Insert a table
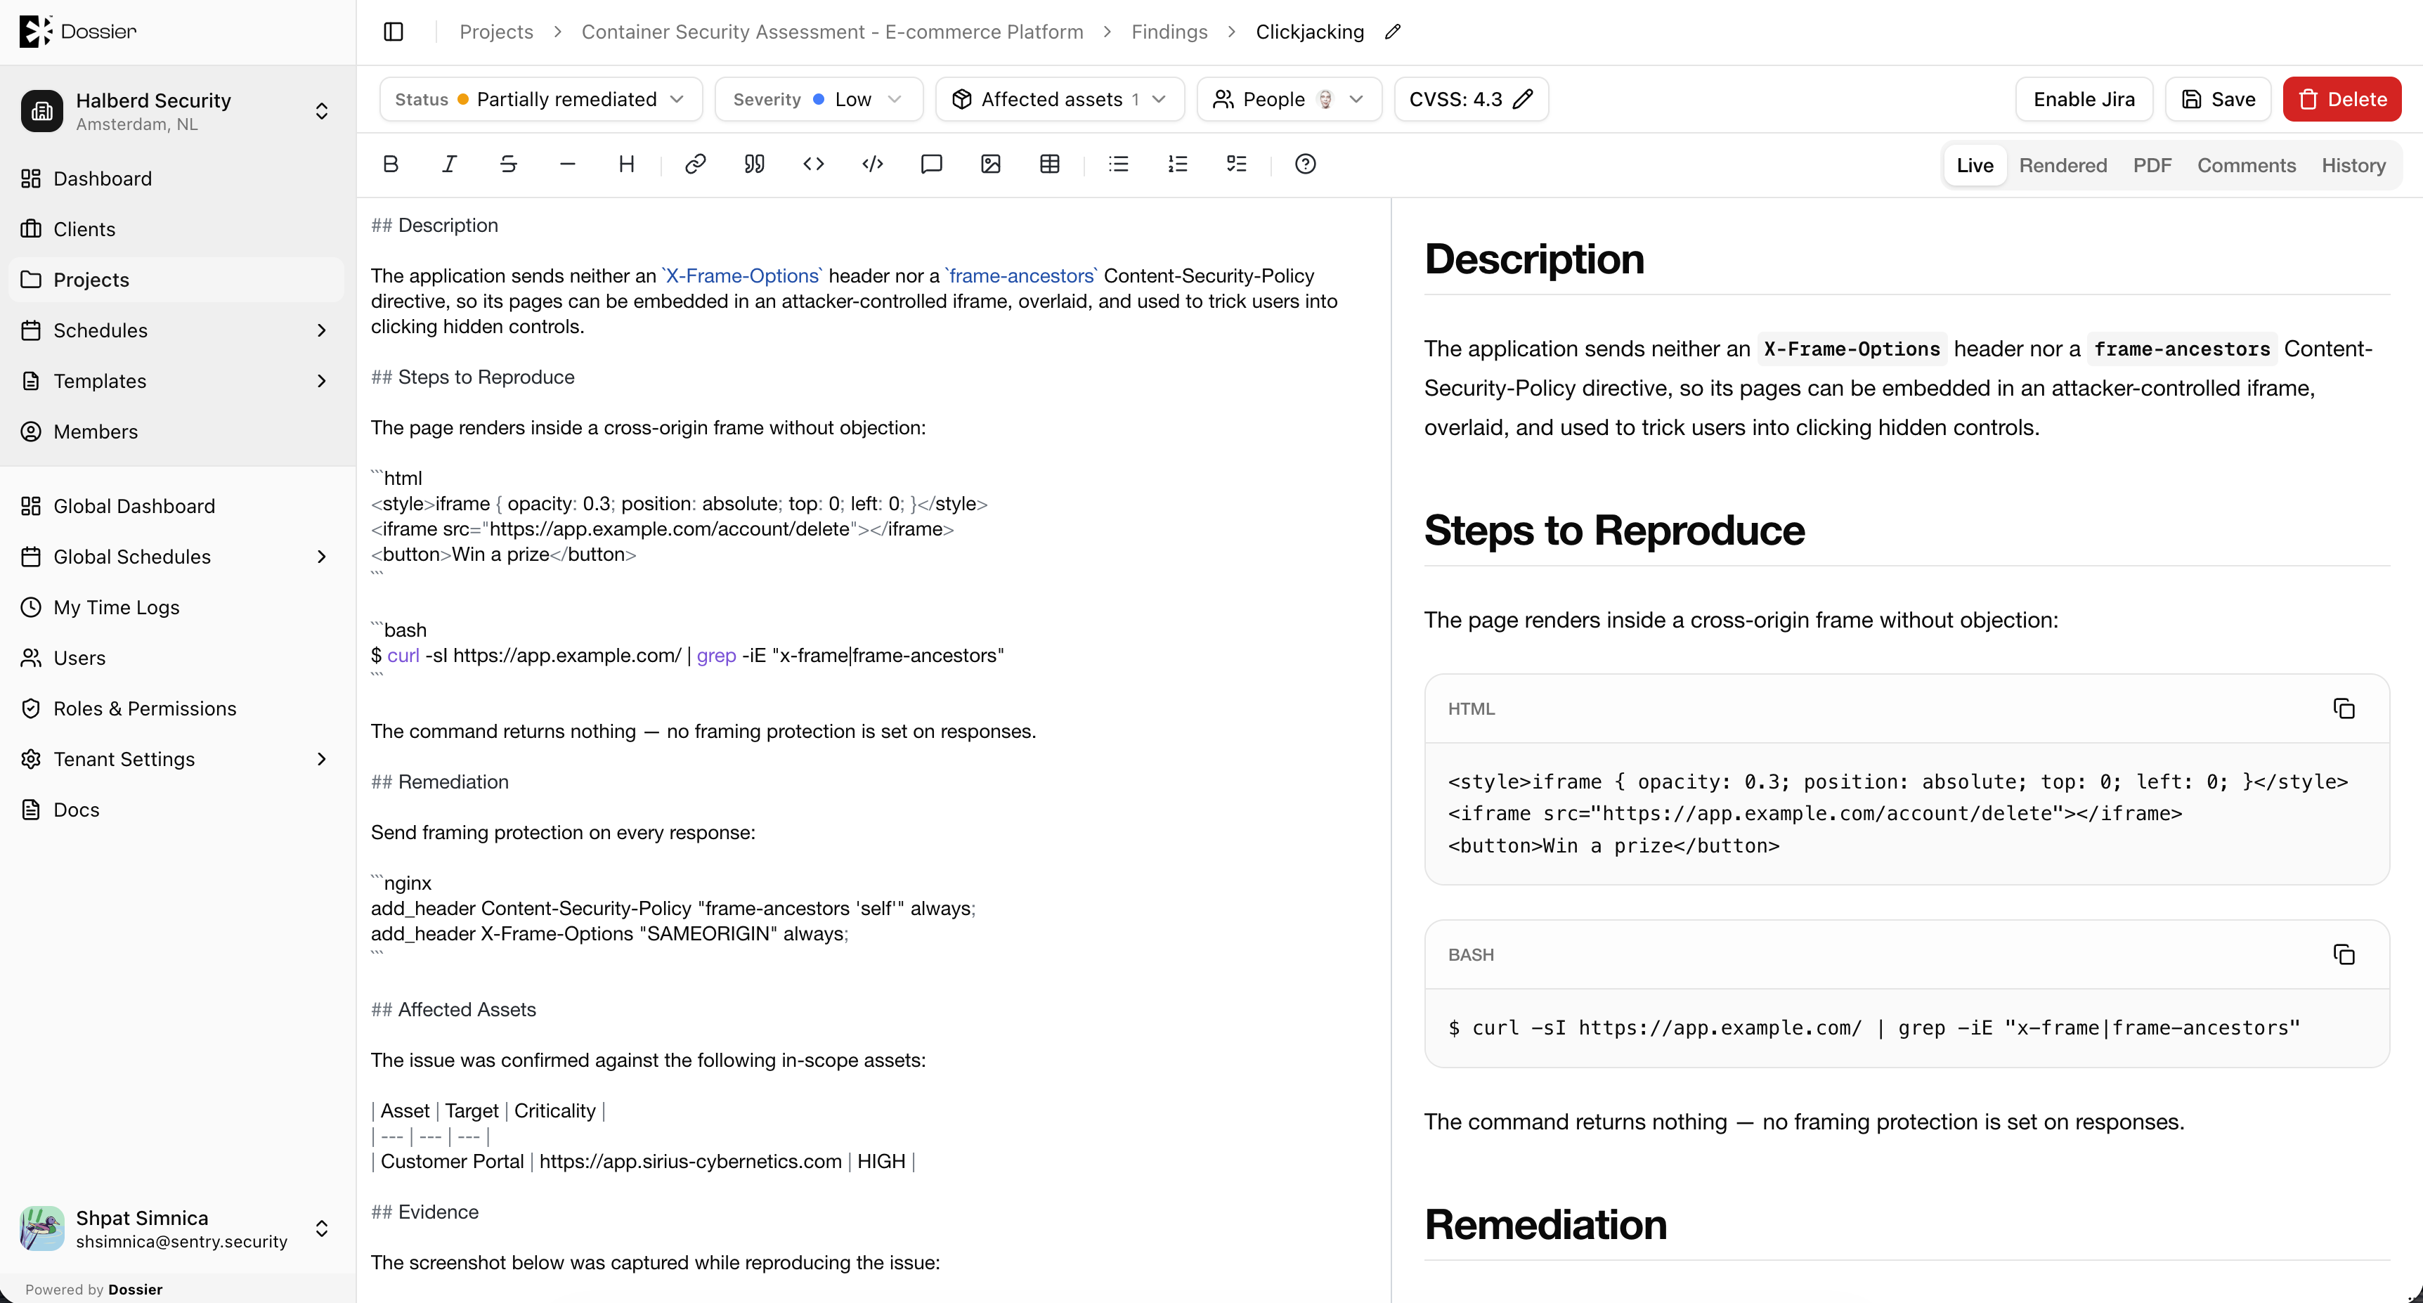This screenshot has height=1303, width=2423. pos(1050,164)
